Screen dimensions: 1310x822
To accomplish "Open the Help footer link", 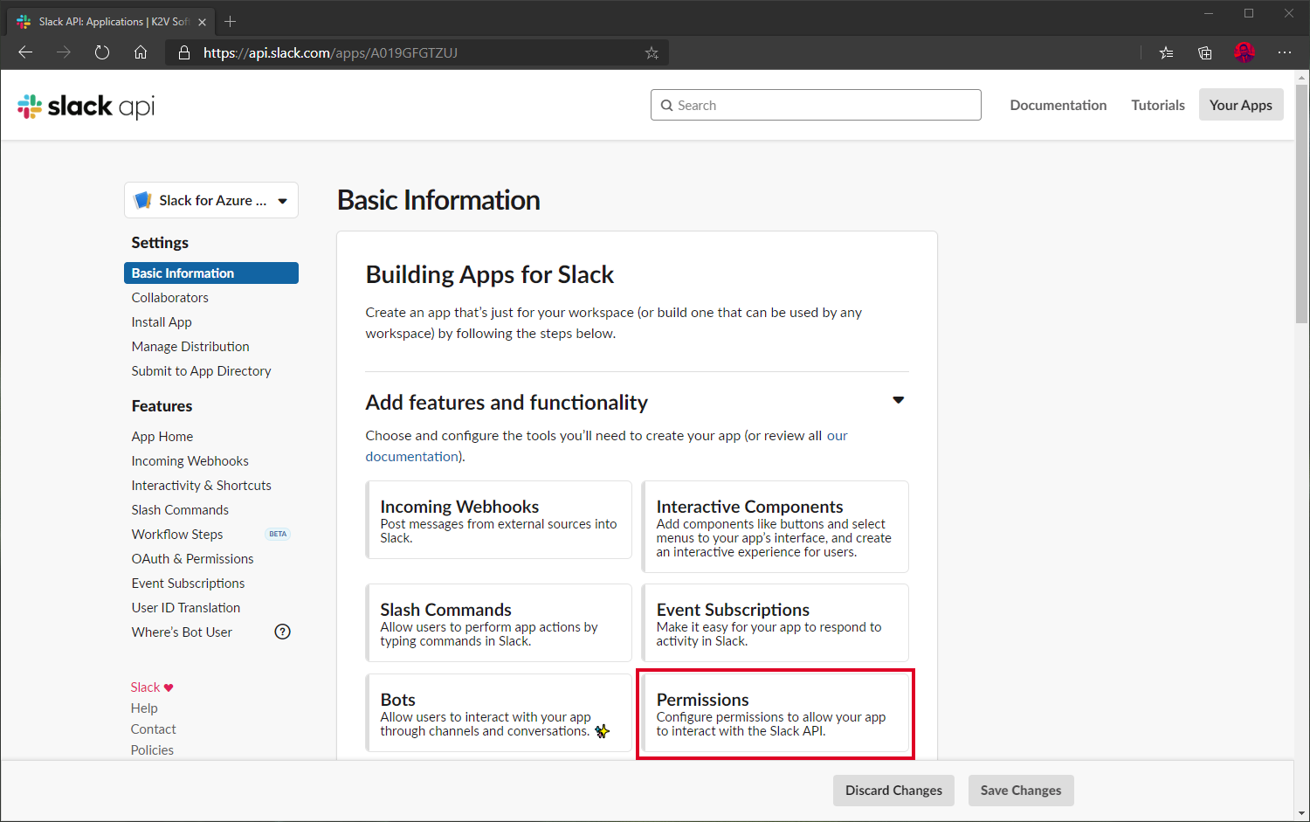I will coord(144,708).
